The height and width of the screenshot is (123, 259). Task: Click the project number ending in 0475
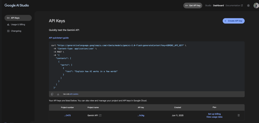pos(67,115)
